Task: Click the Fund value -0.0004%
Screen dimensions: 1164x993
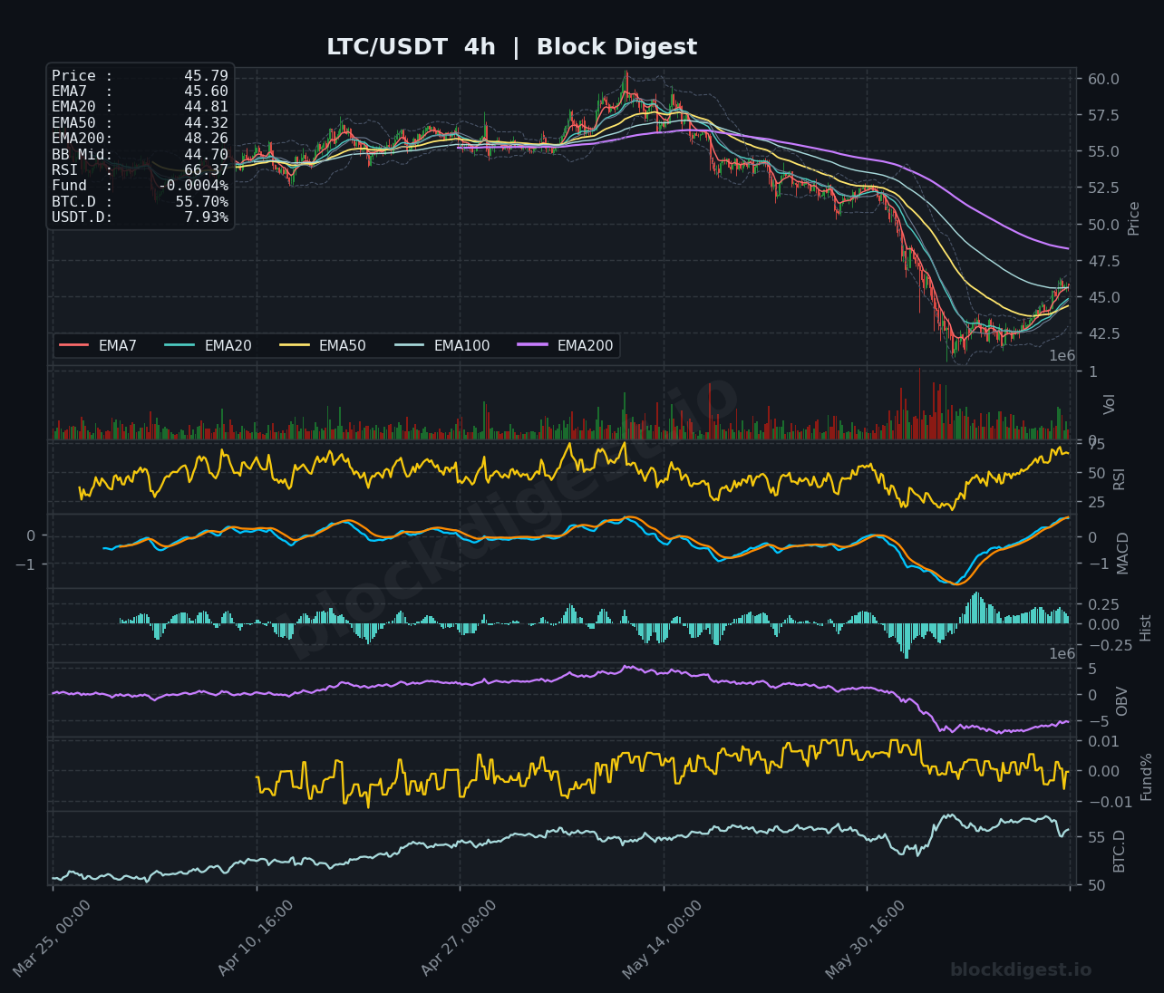Action: [193, 186]
